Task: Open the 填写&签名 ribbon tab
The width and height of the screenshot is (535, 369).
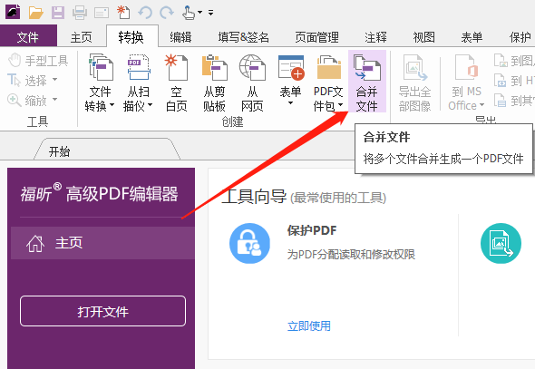Action: 244,37
